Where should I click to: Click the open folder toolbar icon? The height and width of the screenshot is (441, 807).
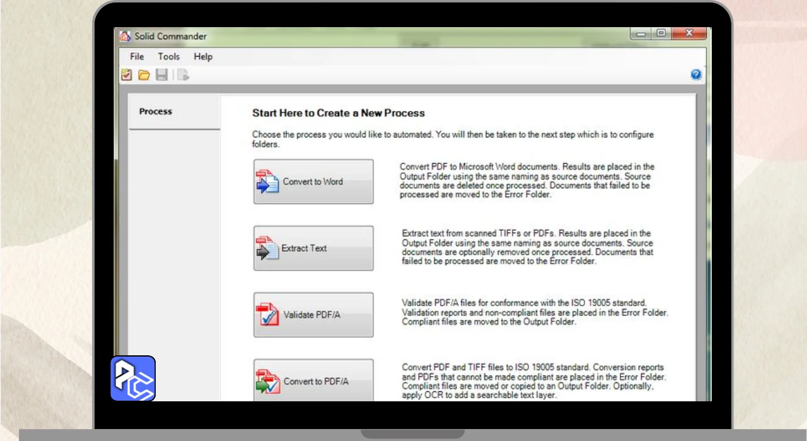pyautogui.click(x=144, y=75)
